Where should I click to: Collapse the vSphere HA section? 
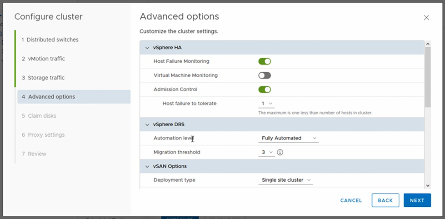pyautogui.click(x=147, y=48)
